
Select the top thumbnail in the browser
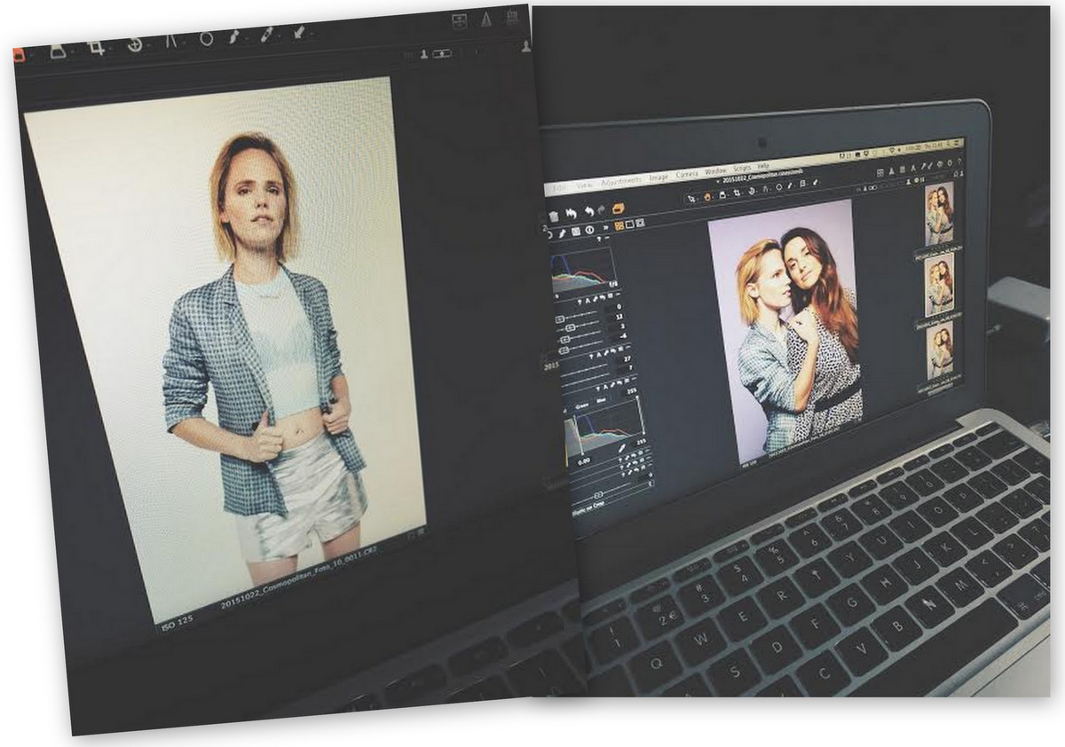(938, 214)
